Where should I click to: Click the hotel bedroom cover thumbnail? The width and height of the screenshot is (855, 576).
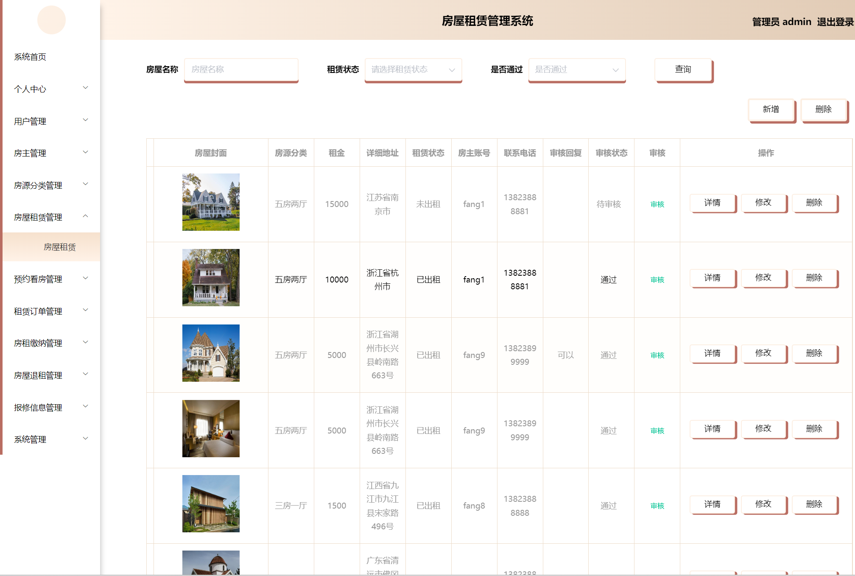[x=211, y=428]
